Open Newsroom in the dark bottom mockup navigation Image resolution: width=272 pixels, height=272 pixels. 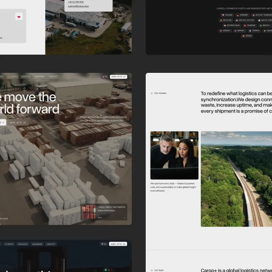pos(37,244)
